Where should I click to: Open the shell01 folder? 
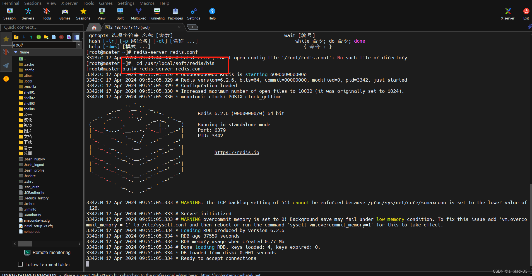pos(29,92)
